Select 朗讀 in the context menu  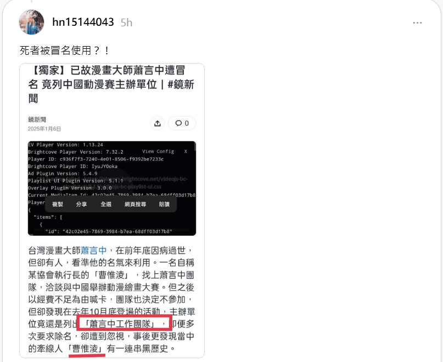click(x=164, y=204)
